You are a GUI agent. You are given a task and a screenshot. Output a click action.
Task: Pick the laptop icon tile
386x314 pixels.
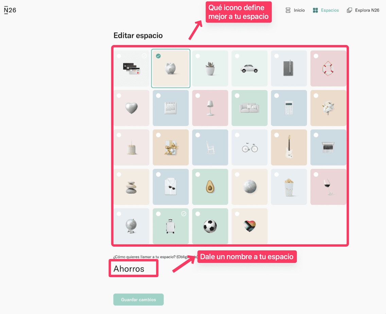pyautogui.click(x=328, y=147)
